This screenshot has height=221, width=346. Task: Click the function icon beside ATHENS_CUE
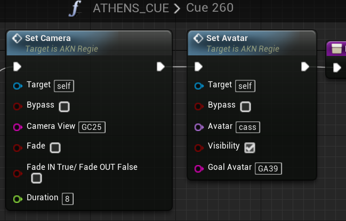click(75, 9)
